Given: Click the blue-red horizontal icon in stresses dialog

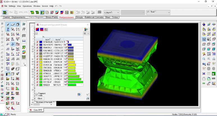Looking at the screenshot, I should 42,29.
